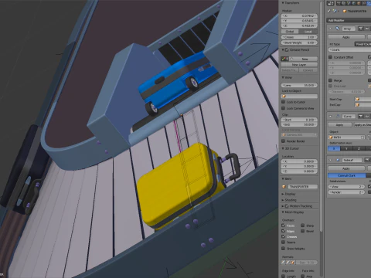Click the Mean Crease value field
Screen dimensions: 371x278
(x=299, y=37)
